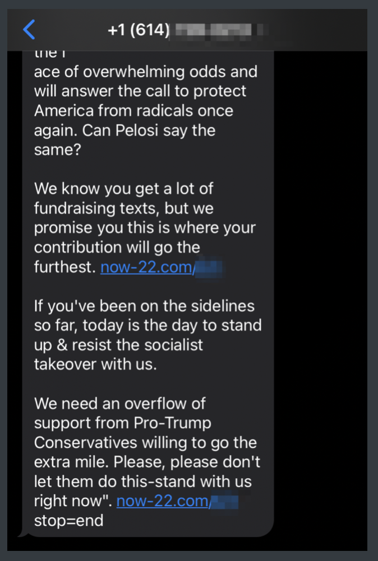This screenshot has width=378, height=561.
Task: Click the "takeover with us." line
Action: [x=95, y=364]
